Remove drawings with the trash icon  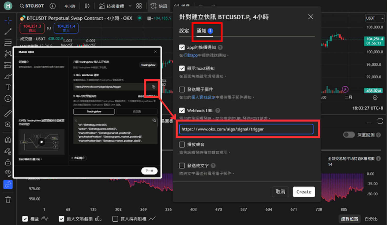tap(8, 199)
